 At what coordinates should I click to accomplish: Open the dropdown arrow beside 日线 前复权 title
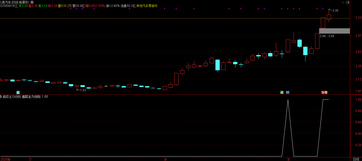(32, 2)
